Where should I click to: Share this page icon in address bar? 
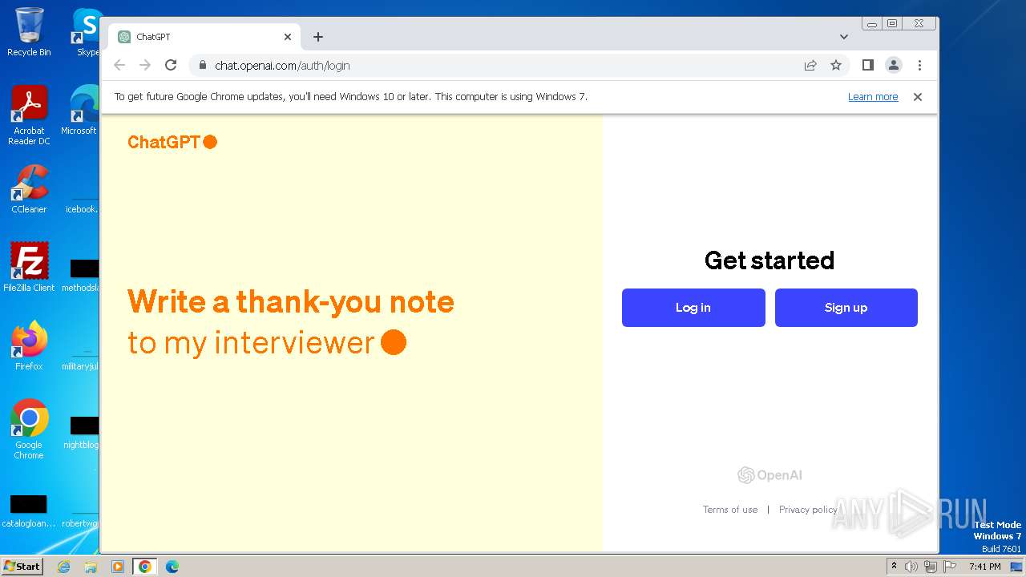tap(810, 66)
